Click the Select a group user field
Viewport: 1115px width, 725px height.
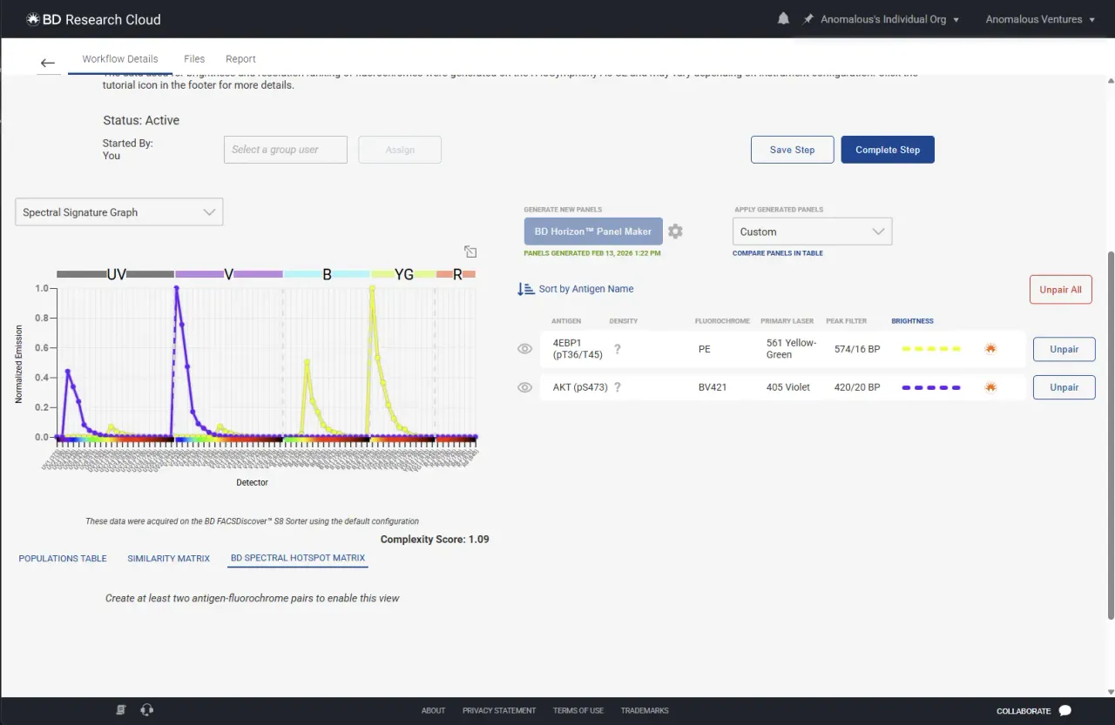click(x=286, y=150)
